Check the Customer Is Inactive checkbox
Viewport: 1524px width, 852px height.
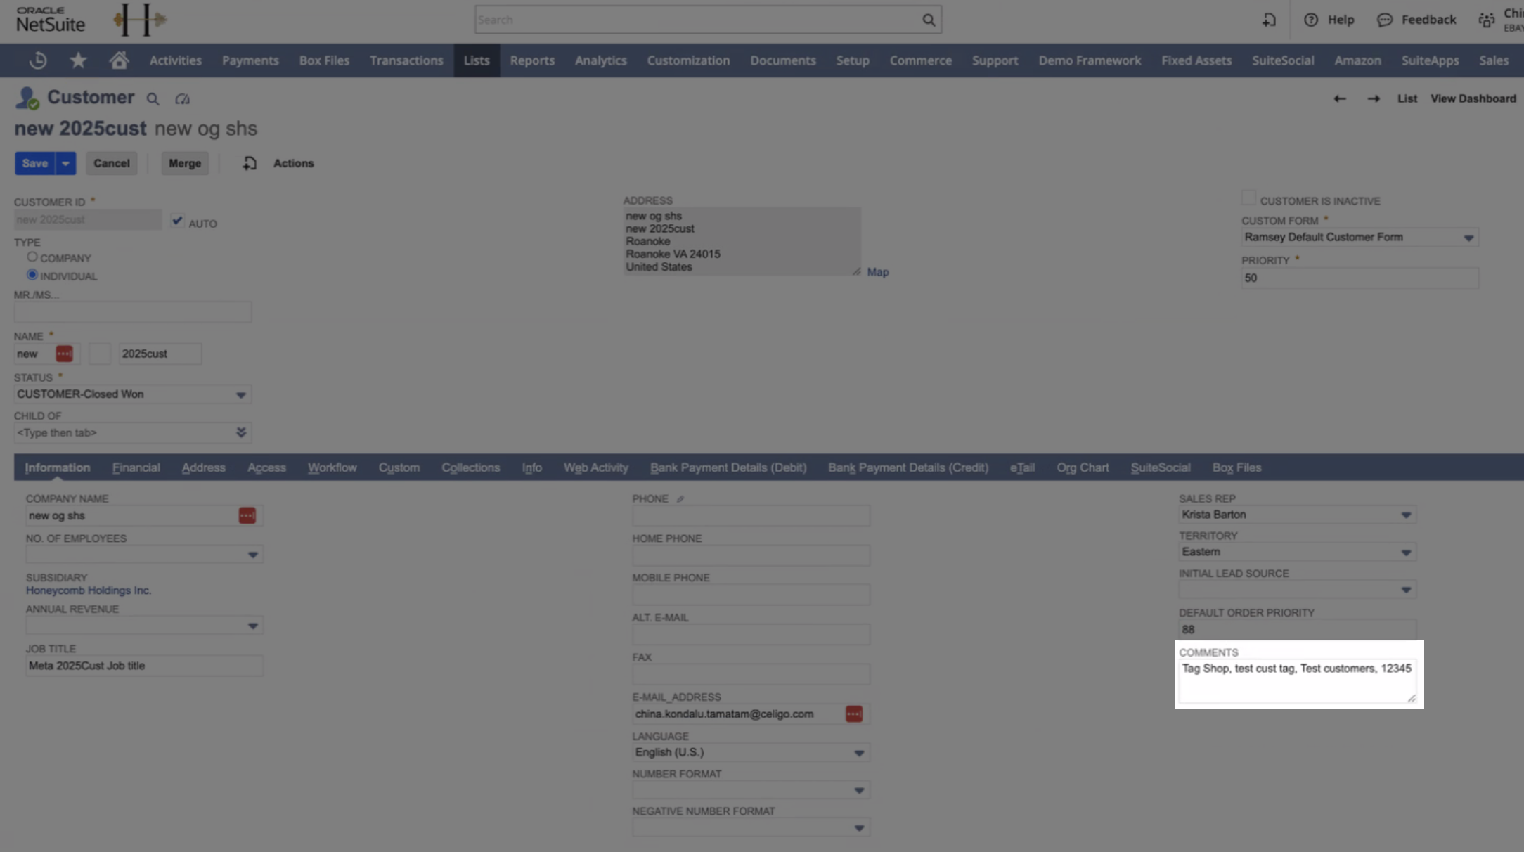click(1248, 198)
